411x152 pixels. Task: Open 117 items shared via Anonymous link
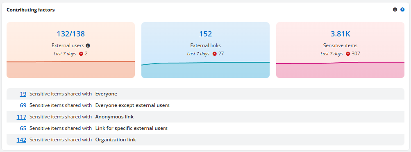point(21,117)
